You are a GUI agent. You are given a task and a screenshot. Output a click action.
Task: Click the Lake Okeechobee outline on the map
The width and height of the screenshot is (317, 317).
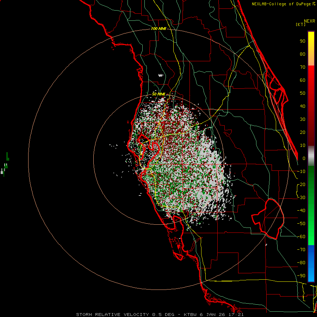tap(268, 219)
